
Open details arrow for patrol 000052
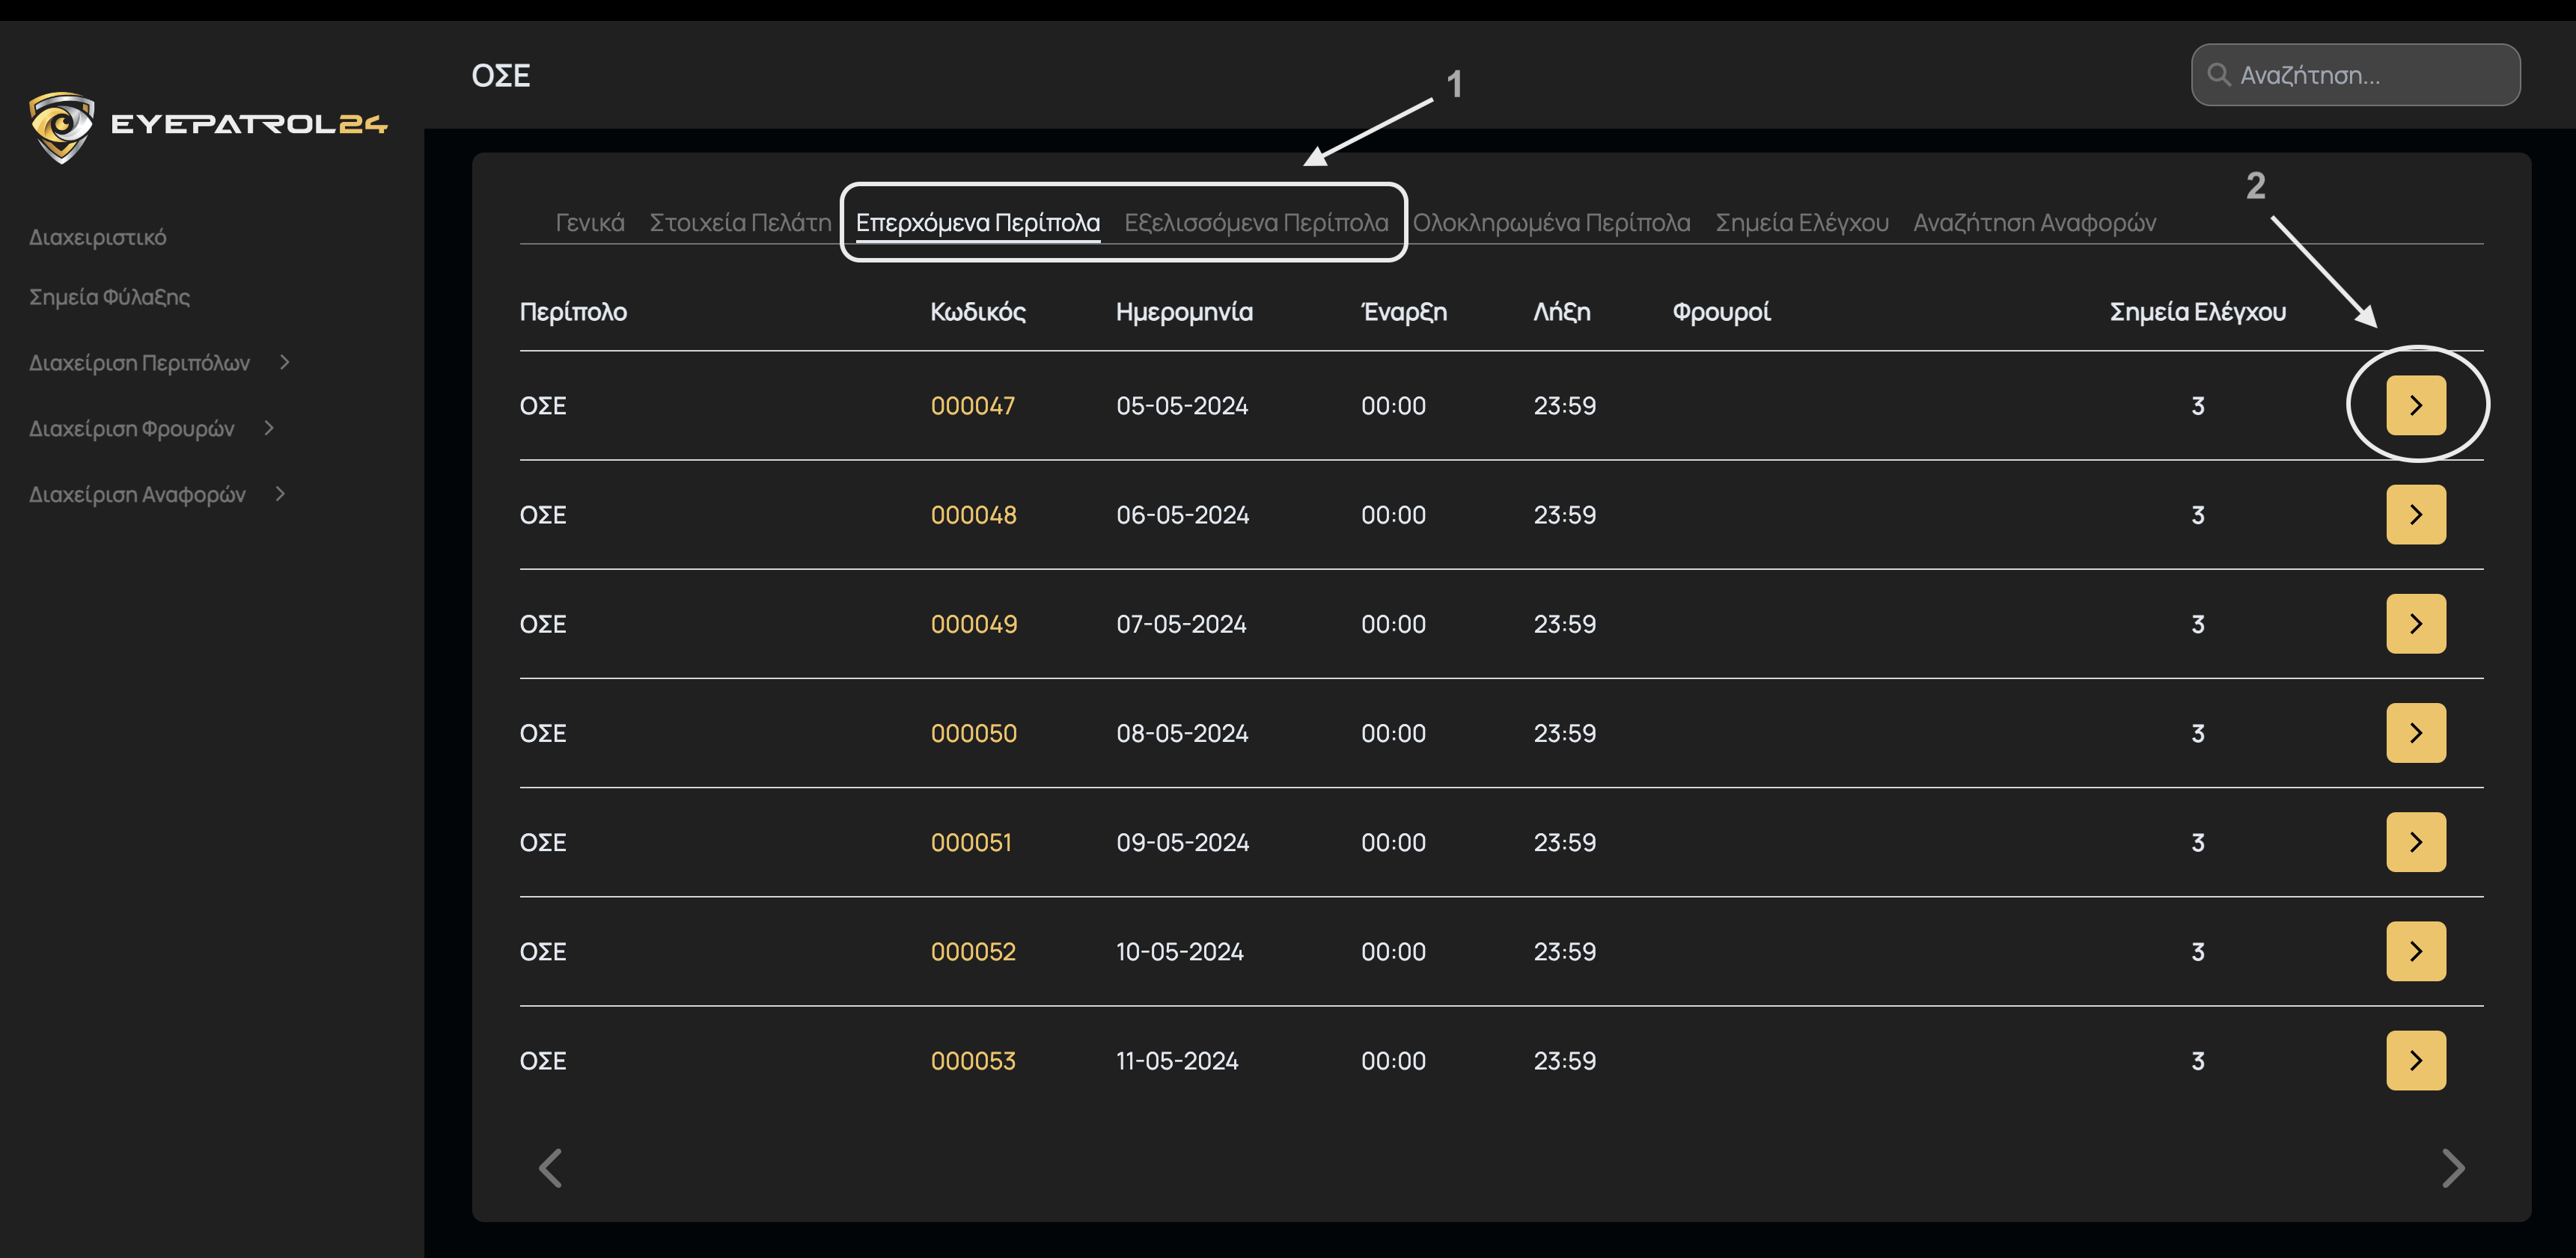(x=2415, y=951)
